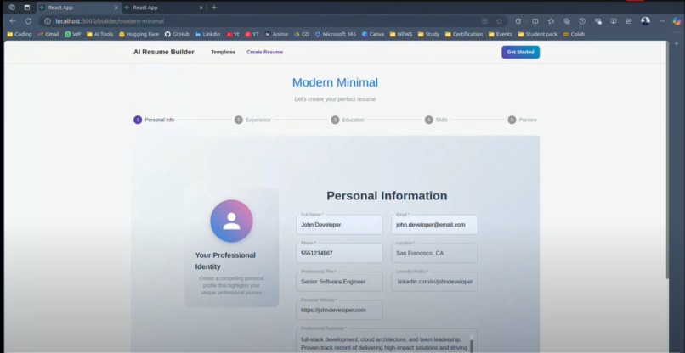Open the Coding bookmarks folder

20,34
